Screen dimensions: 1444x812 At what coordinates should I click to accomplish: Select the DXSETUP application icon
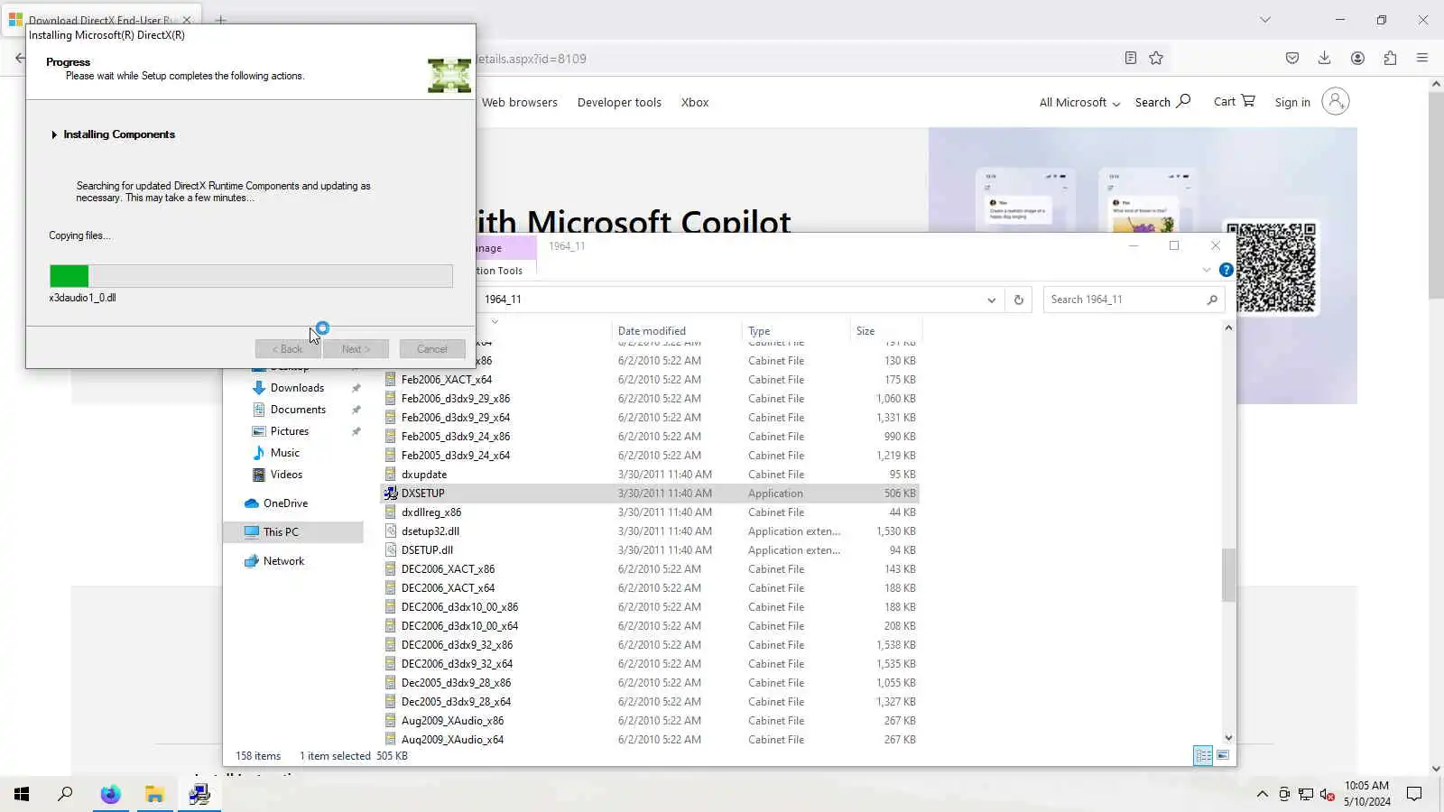point(391,494)
